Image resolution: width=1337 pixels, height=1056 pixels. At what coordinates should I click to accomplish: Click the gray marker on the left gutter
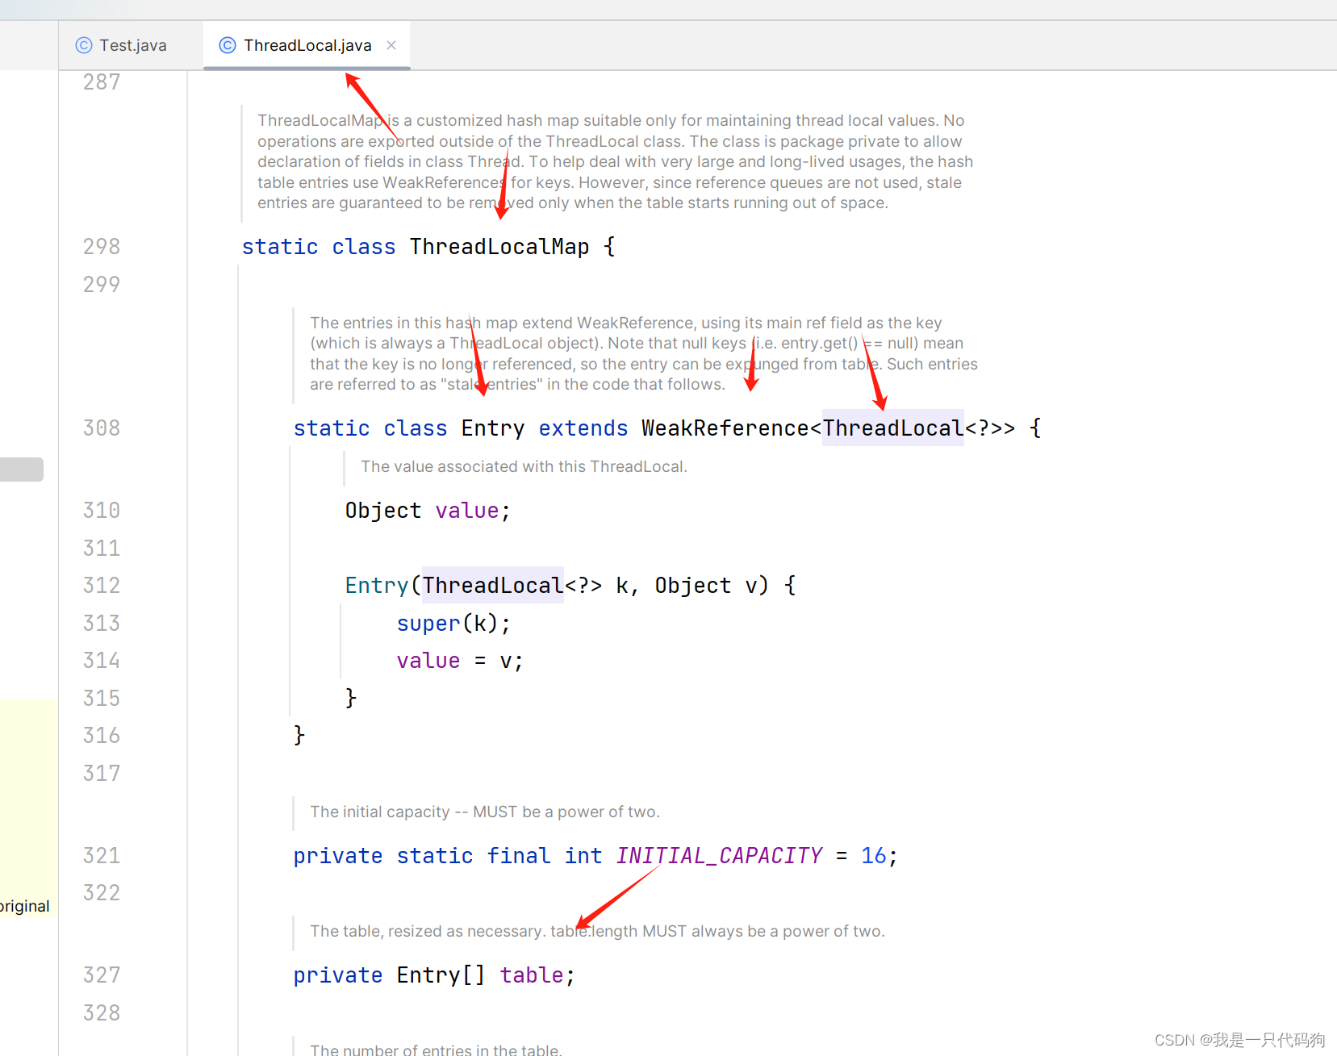21,469
